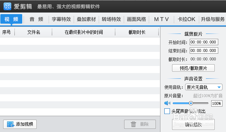Click the 原片音量 slider handle
The image size is (226, 132).
(x=191, y=103)
